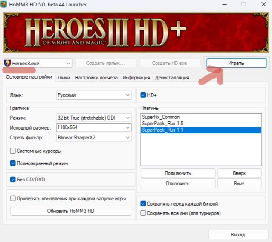This screenshot has width=272, height=242.
Task: Toggle Полноэкранный режим checkbox
Action: tap(13, 163)
